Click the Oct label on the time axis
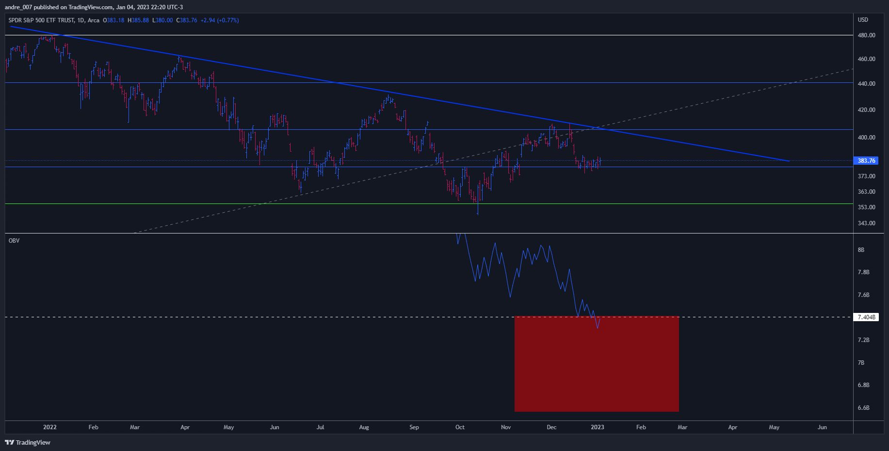 click(460, 427)
